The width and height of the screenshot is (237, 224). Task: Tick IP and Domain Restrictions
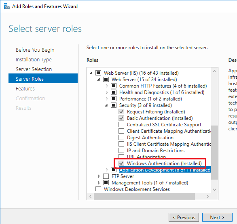pyautogui.click(x=121, y=151)
